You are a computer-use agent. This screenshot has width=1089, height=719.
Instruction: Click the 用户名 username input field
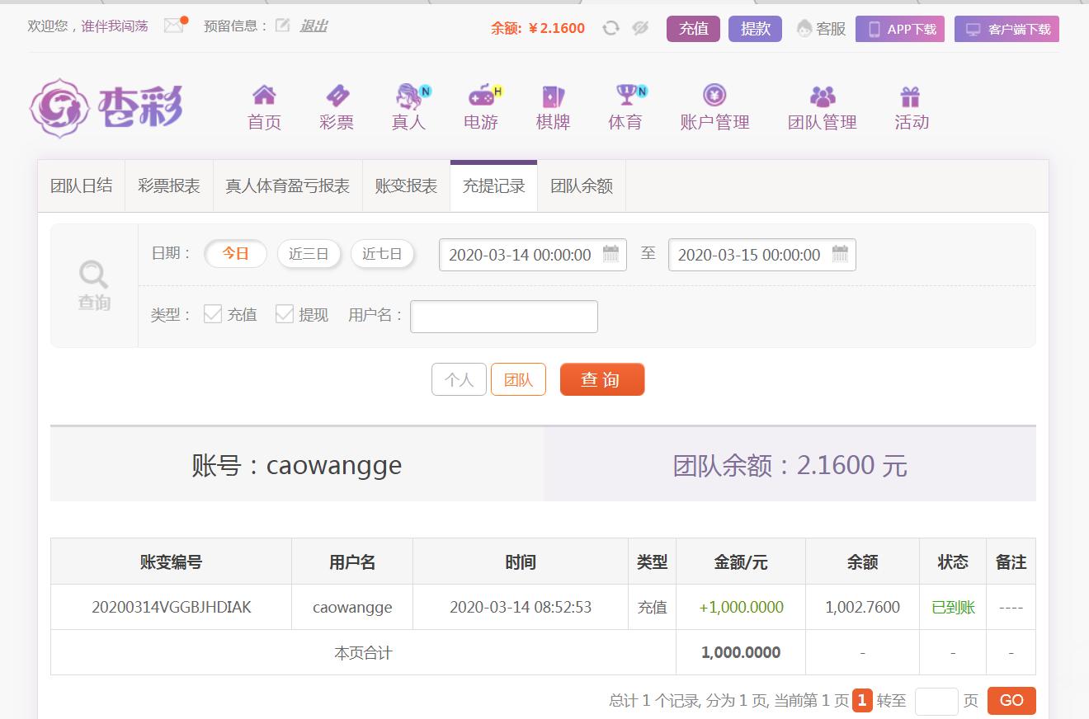click(504, 317)
